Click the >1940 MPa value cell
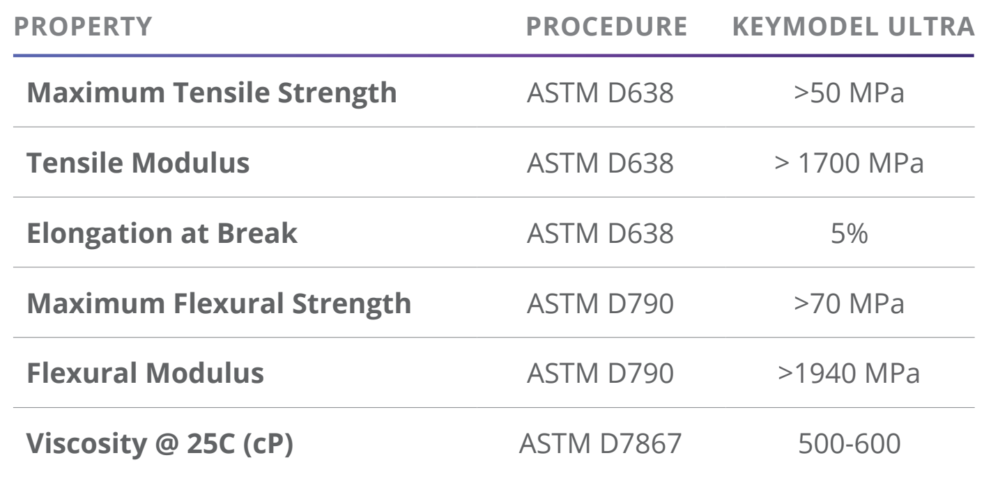Image resolution: width=991 pixels, height=483 pixels. point(850,374)
